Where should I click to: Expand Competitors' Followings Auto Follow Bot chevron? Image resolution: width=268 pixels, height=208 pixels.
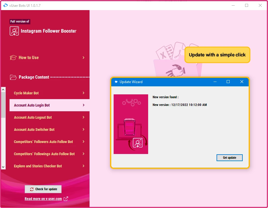pyautogui.click(x=83, y=154)
